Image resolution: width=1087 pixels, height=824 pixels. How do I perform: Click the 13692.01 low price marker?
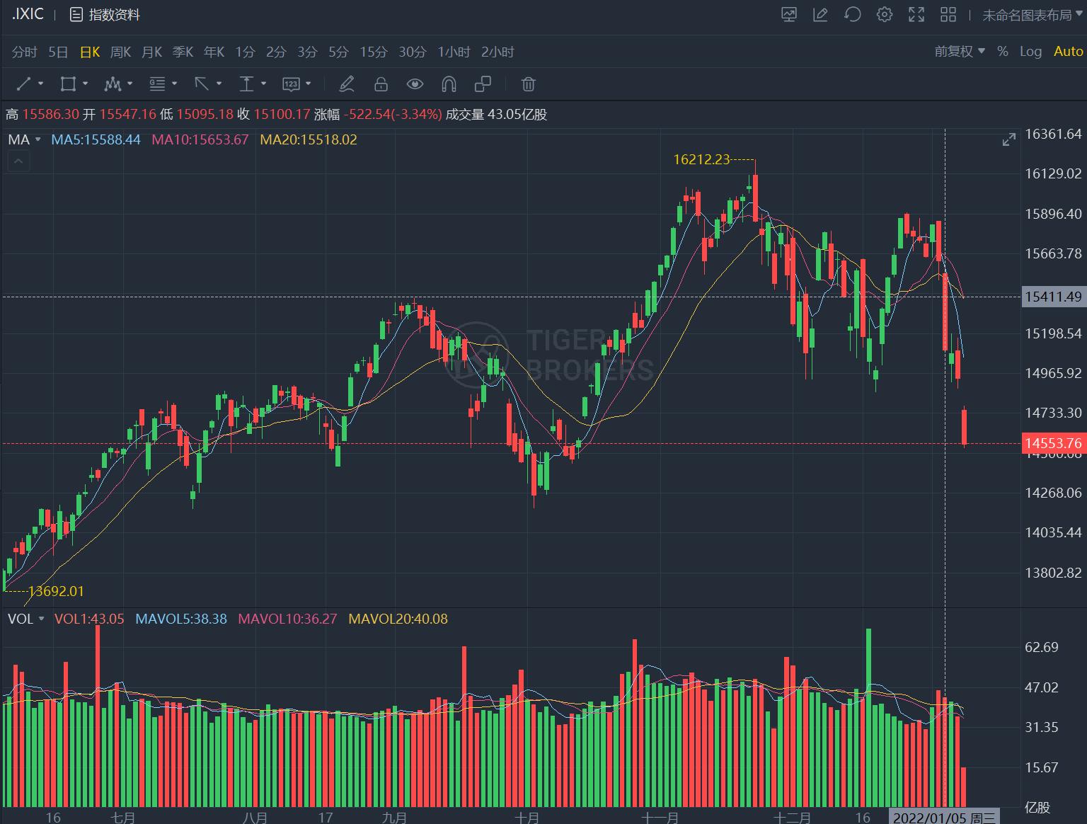[x=56, y=591]
